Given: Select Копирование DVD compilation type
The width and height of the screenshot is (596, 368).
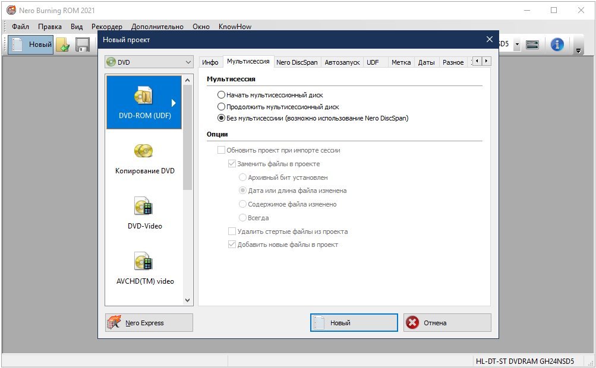Looking at the screenshot, I should point(145,158).
